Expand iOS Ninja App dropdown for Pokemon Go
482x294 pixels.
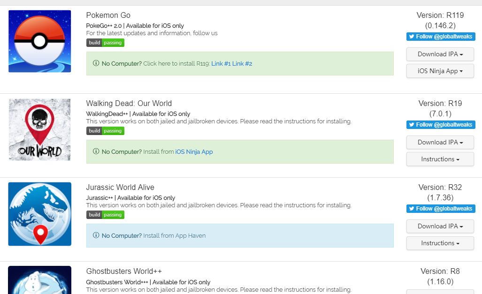pyautogui.click(x=440, y=71)
